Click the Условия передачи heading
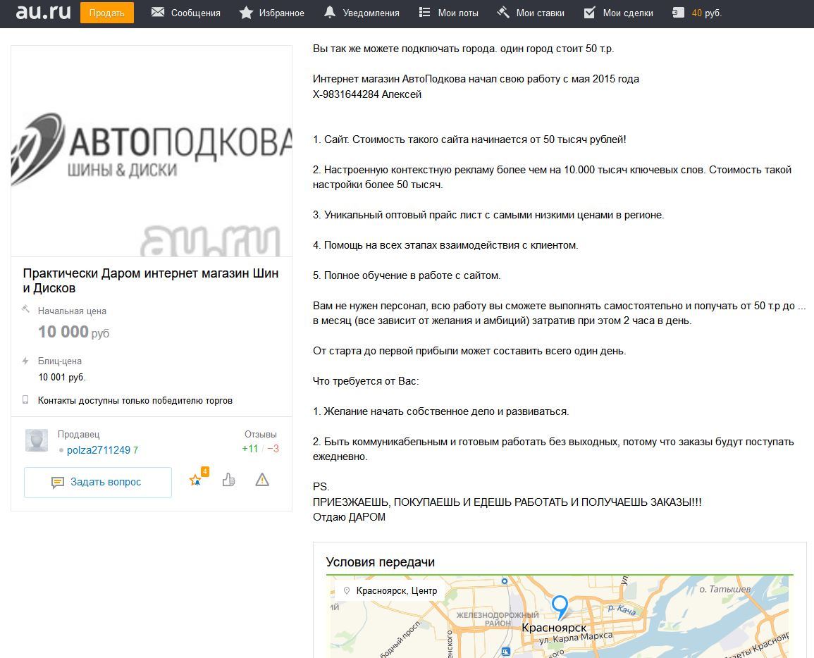Image resolution: width=814 pixels, height=658 pixels. pos(381,562)
